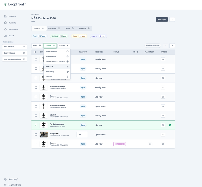202x187 pixels.
Task: Click the move icon beside Move 1 object
Action: point(68,56)
